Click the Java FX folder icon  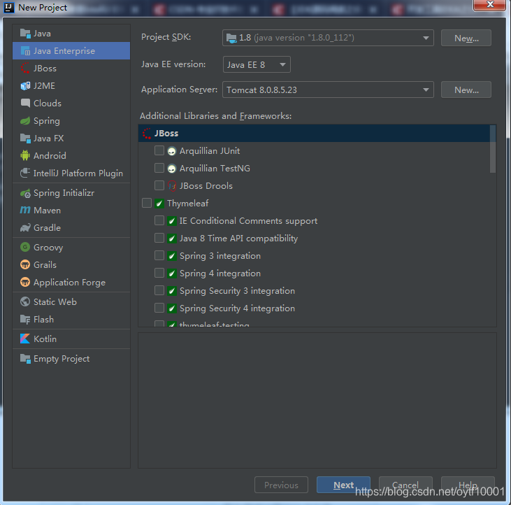pyautogui.click(x=25, y=138)
